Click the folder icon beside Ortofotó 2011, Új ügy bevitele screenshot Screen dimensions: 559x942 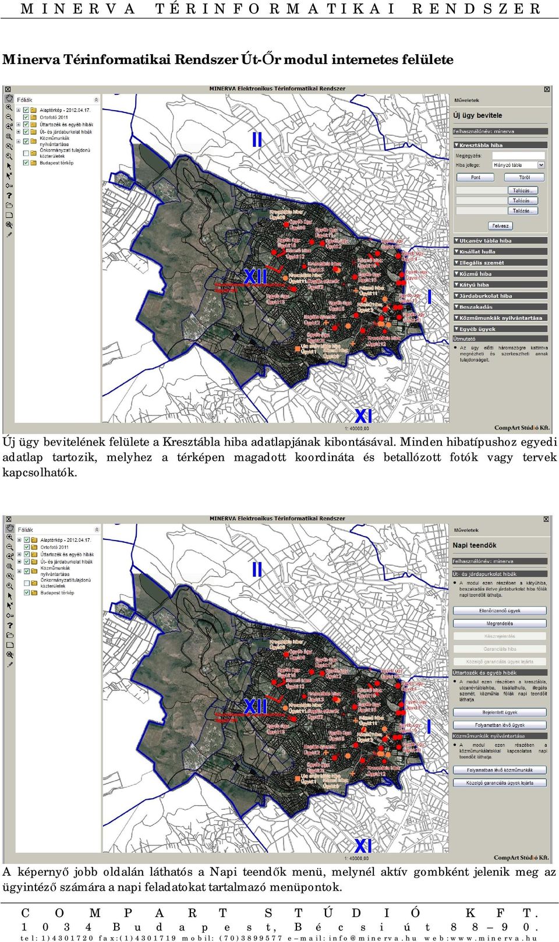point(34,117)
